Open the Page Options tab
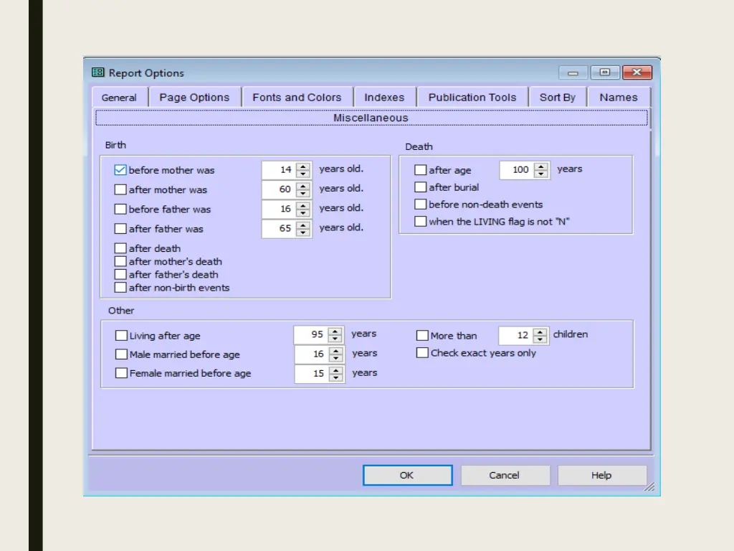This screenshot has height=551, width=734. point(195,98)
